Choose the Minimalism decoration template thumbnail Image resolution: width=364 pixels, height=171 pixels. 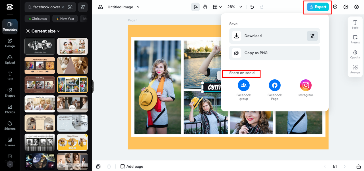[x=40, y=123]
